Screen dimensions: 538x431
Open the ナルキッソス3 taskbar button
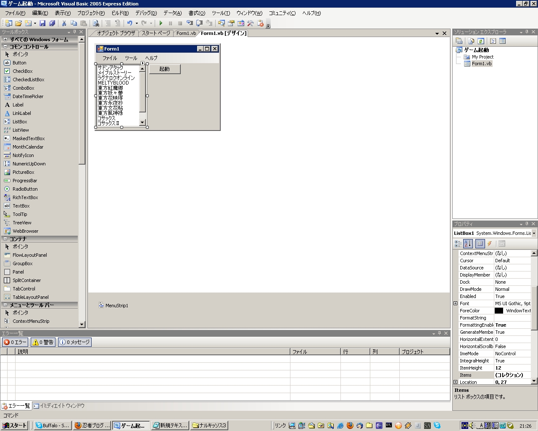pos(209,426)
